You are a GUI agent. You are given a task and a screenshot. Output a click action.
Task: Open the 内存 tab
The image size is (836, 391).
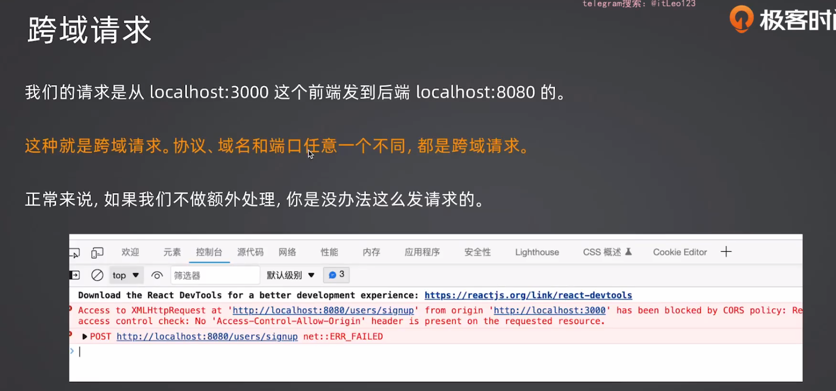(x=371, y=252)
